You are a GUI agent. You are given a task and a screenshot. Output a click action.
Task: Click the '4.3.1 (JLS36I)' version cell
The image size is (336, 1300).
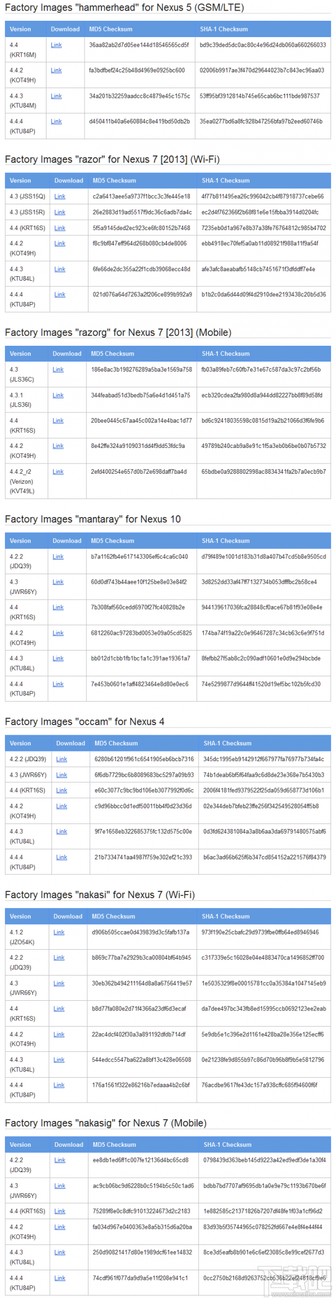pos(26,400)
